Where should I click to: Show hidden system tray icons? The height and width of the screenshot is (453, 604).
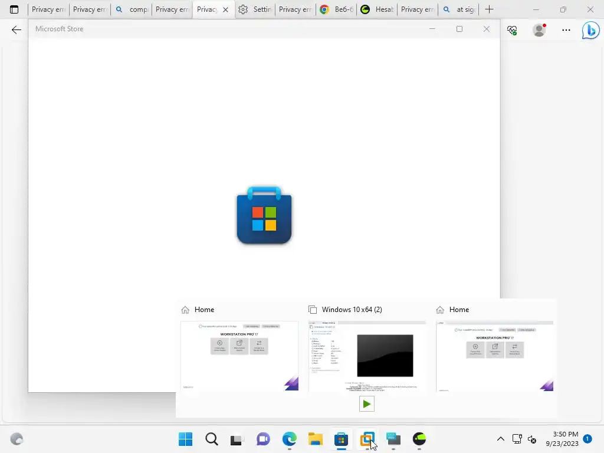tap(500, 439)
